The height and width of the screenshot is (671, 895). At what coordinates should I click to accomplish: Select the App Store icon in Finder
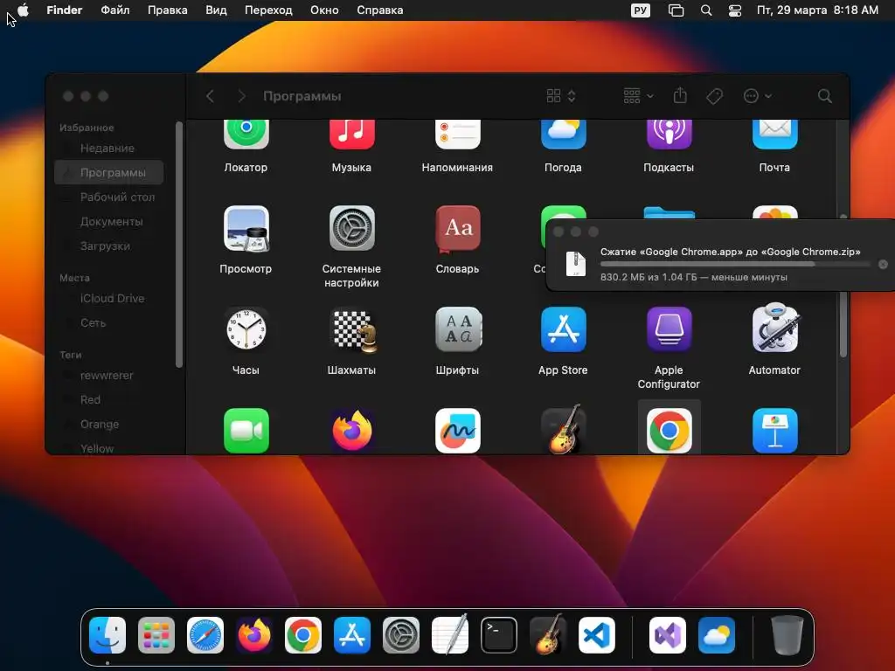point(563,329)
